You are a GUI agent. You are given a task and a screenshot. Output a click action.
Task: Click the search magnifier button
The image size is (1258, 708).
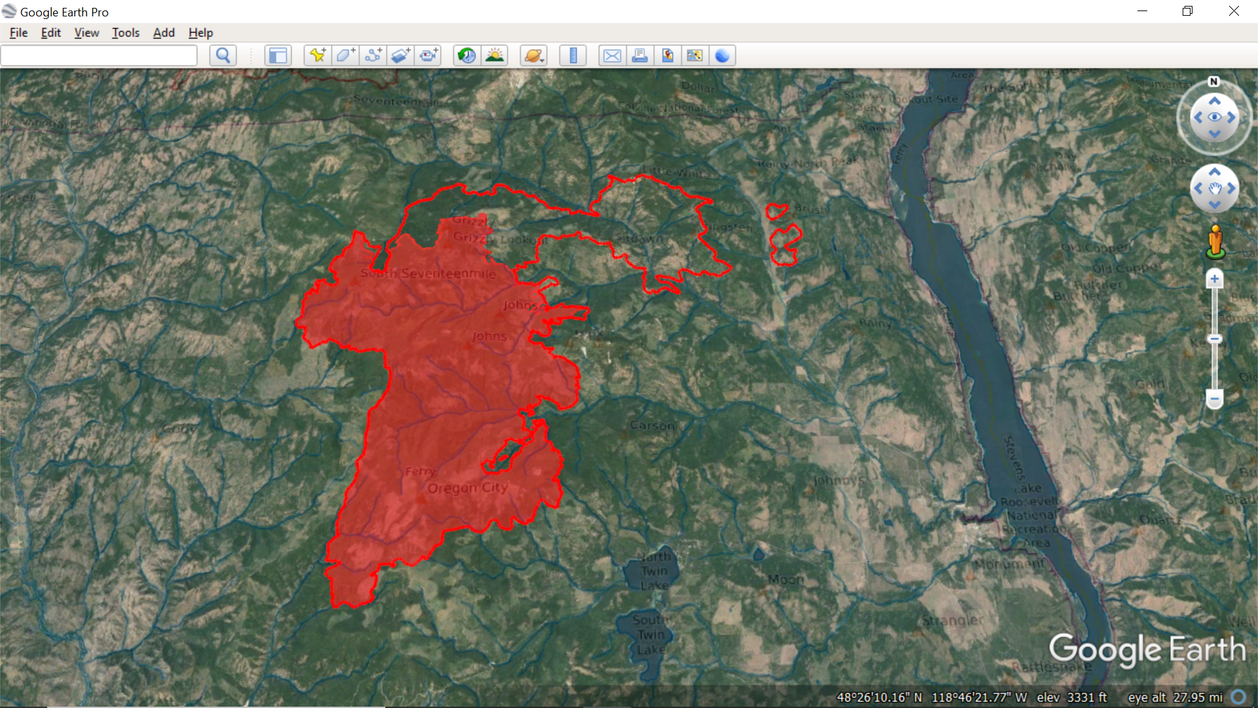coord(223,56)
